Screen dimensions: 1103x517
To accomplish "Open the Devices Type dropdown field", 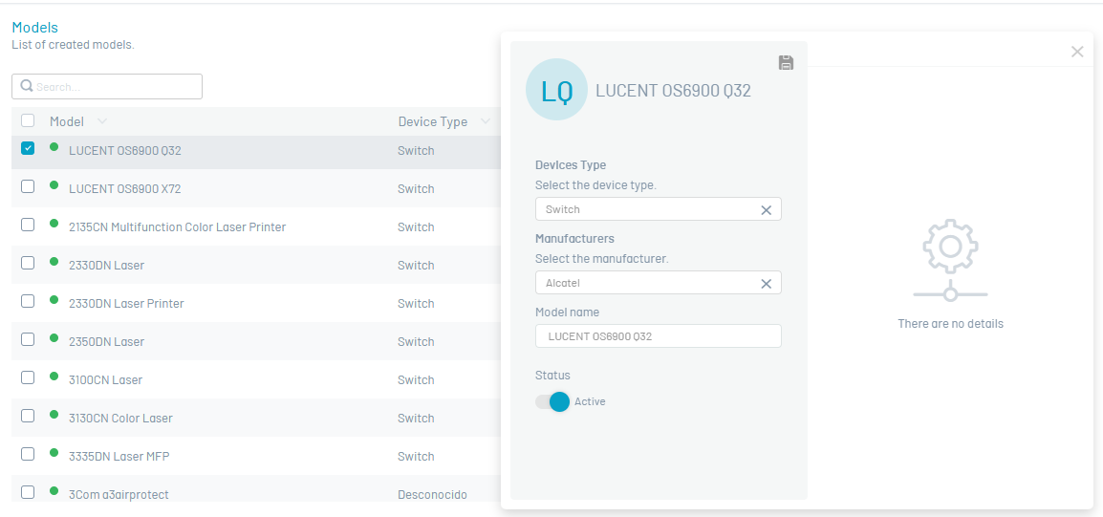I will click(658, 209).
